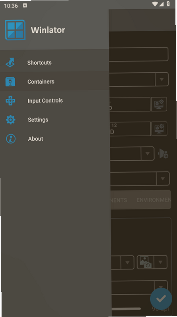Click the Input Controls d-pad icon
The height and width of the screenshot is (317, 177).
point(10,100)
